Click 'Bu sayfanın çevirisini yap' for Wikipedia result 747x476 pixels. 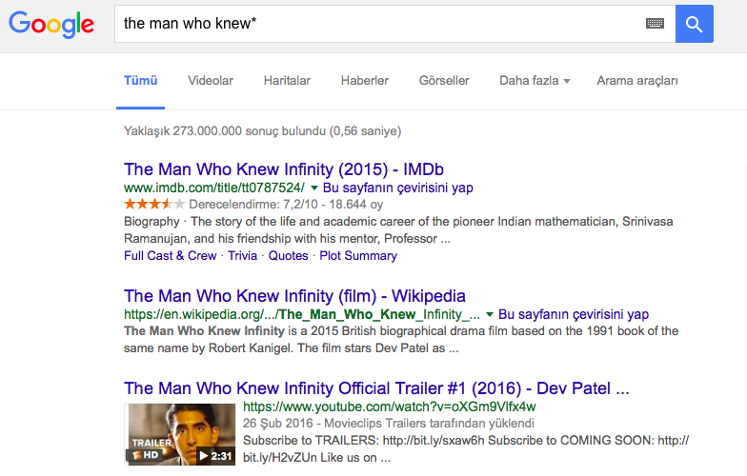[x=574, y=314]
